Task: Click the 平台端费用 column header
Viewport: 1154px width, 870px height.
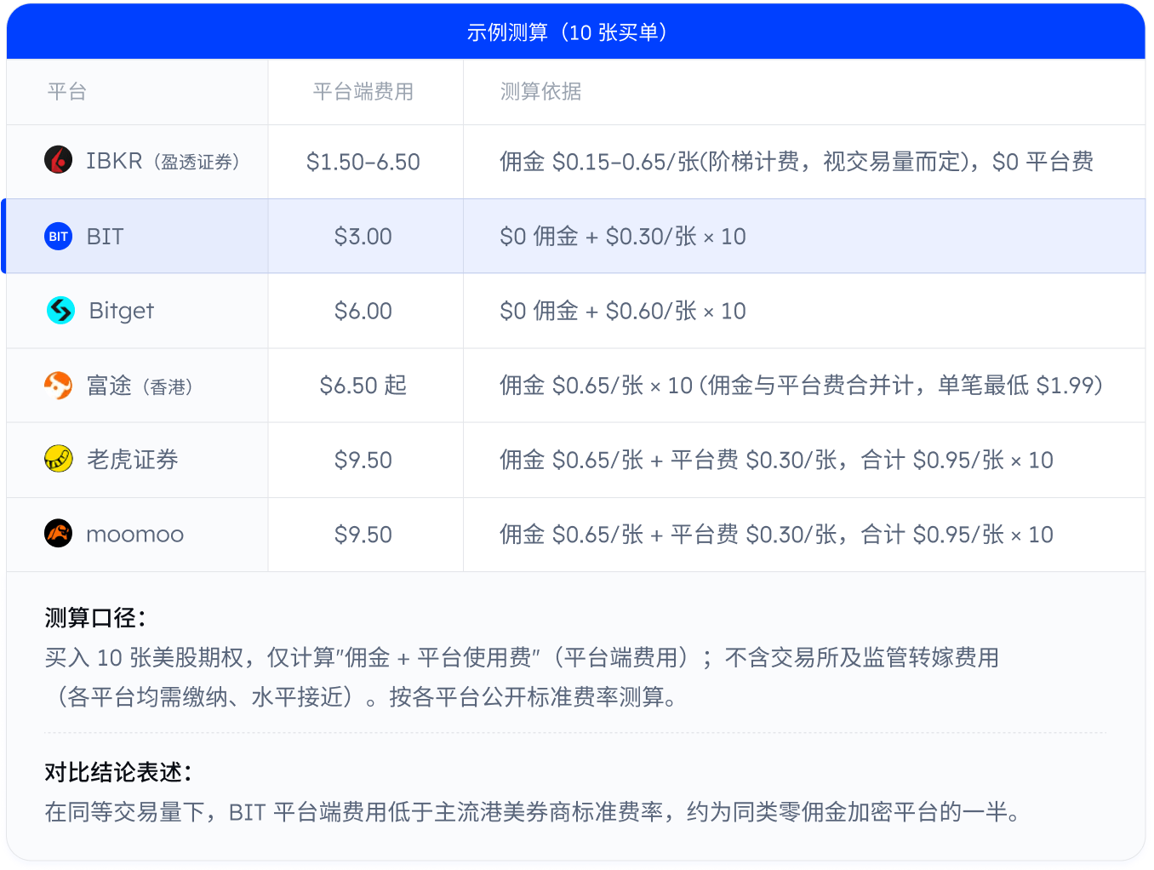Action: point(363,92)
